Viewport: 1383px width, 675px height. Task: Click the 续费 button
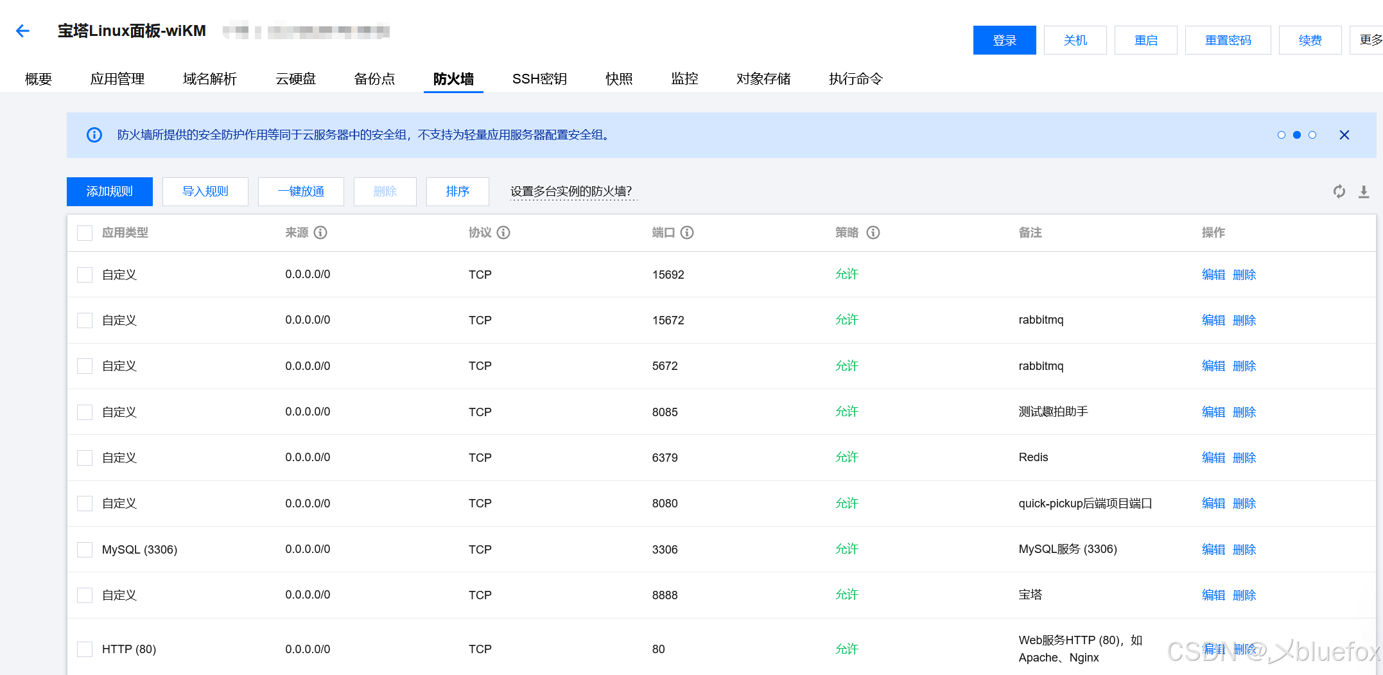pos(1310,40)
